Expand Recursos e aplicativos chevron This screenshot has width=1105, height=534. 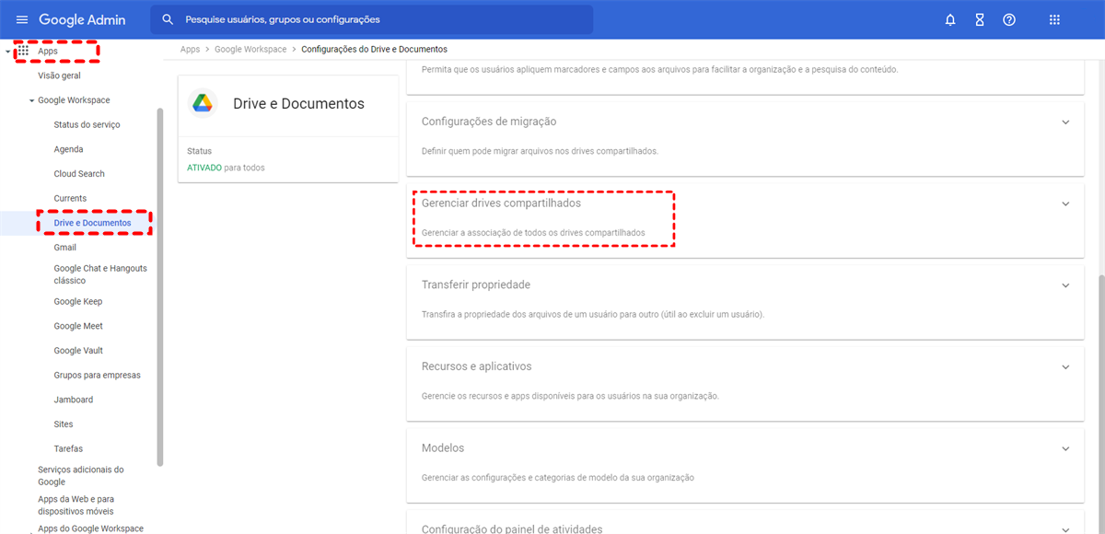coord(1065,366)
